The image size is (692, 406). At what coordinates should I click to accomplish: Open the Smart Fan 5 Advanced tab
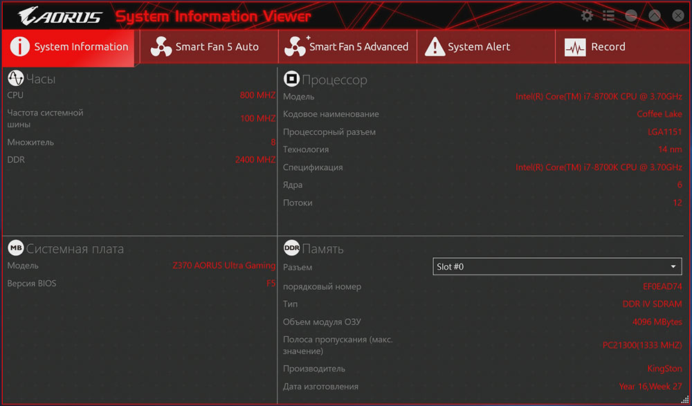348,47
